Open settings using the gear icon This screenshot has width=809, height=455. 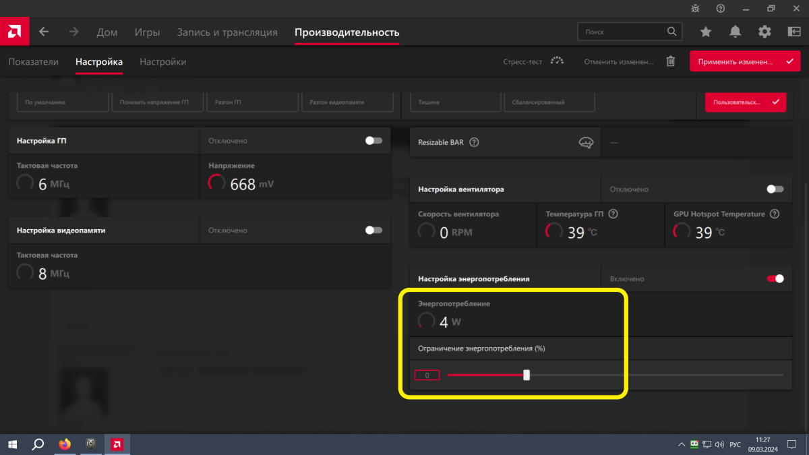coord(765,32)
